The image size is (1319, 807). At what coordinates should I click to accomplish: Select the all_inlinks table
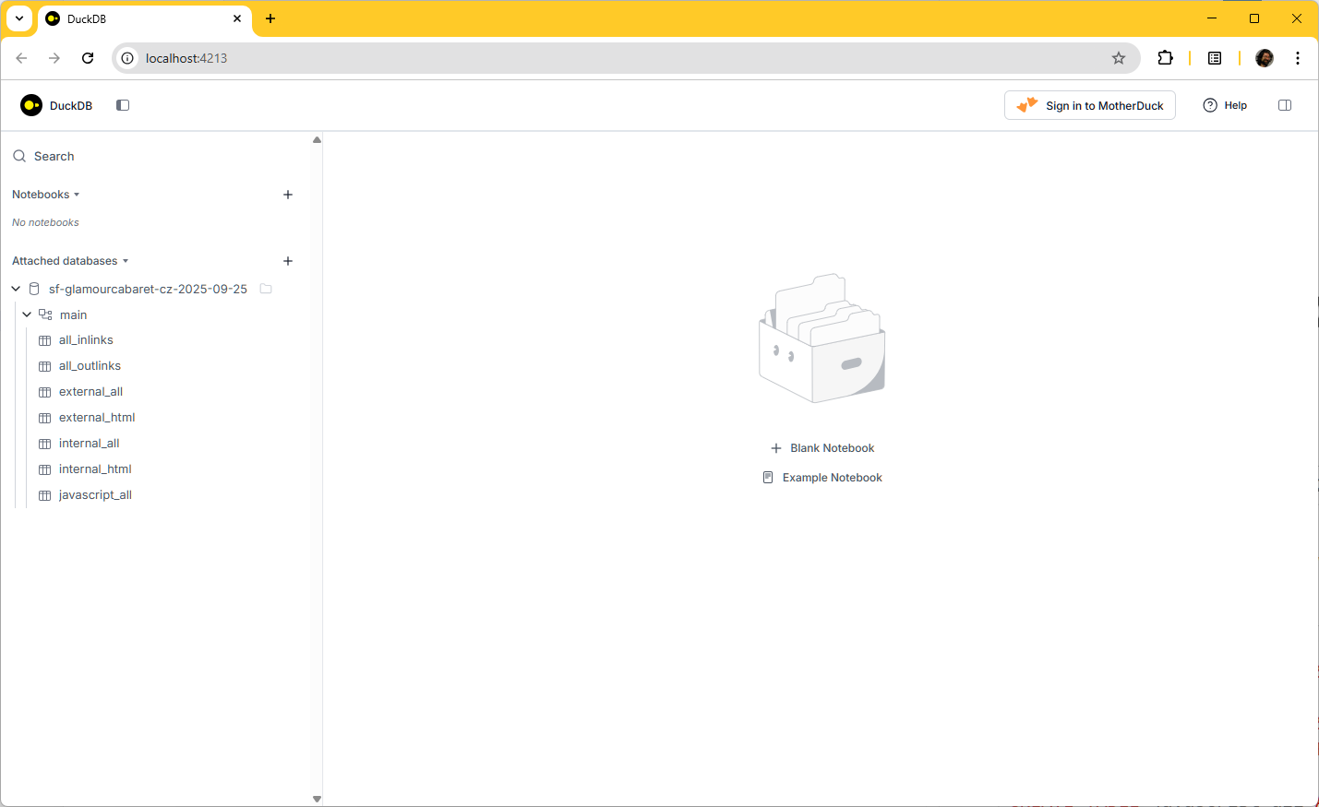(86, 340)
